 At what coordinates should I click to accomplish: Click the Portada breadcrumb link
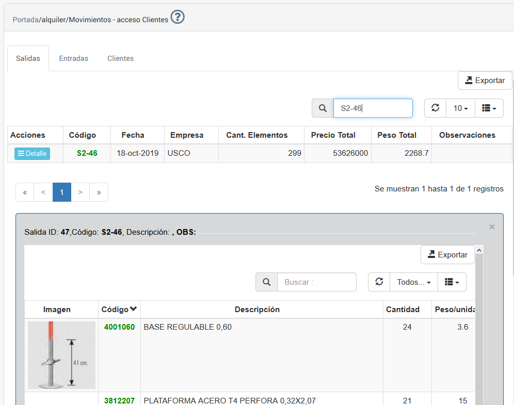coord(25,20)
